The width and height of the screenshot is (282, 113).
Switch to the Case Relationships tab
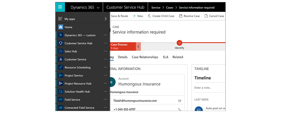click(145, 57)
